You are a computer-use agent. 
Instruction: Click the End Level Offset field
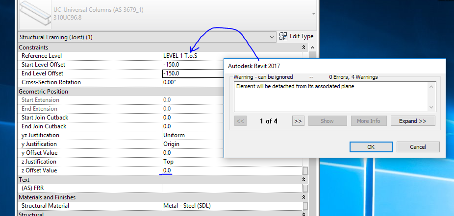point(193,73)
